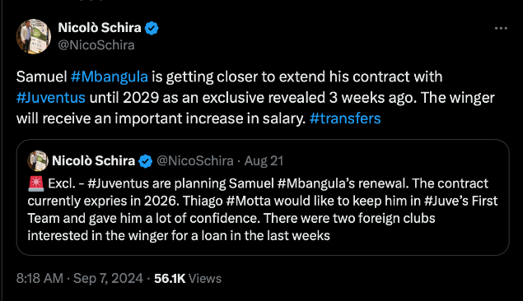The image size is (523, 301).
Task: Open Nicolò Schira's main profile avatar
Action: (33, 36)
